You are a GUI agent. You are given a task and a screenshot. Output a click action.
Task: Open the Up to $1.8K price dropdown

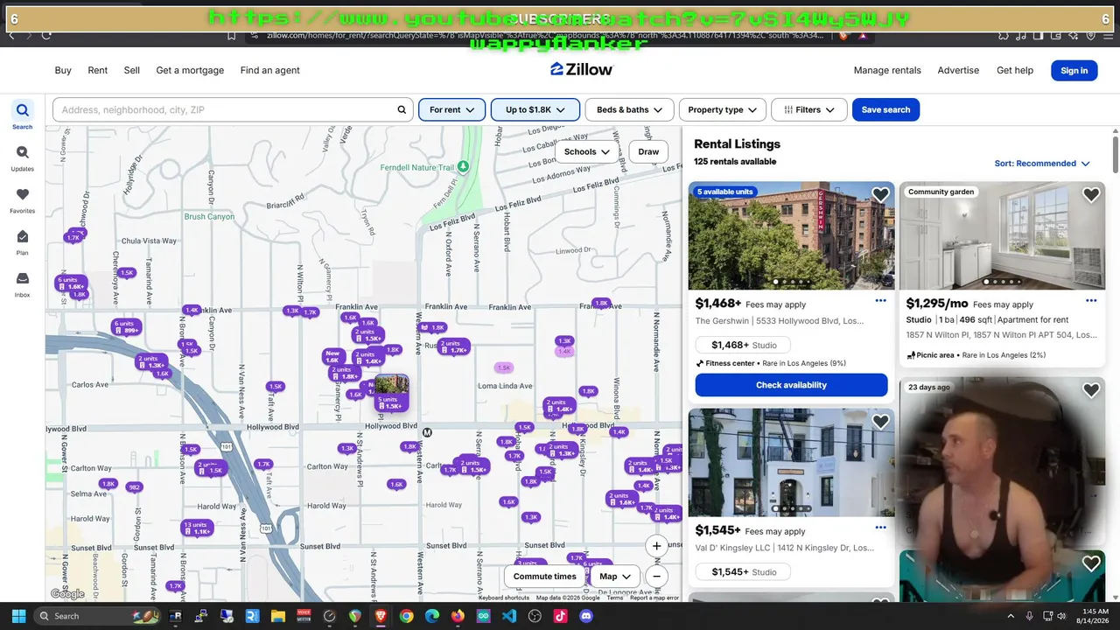[535, 109]
